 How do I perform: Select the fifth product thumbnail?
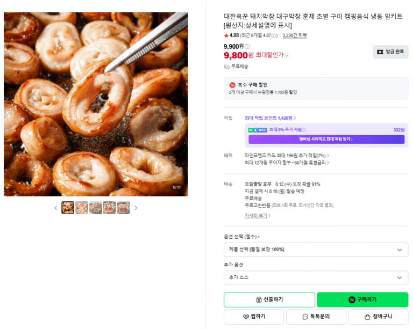[x=124, y=208]
